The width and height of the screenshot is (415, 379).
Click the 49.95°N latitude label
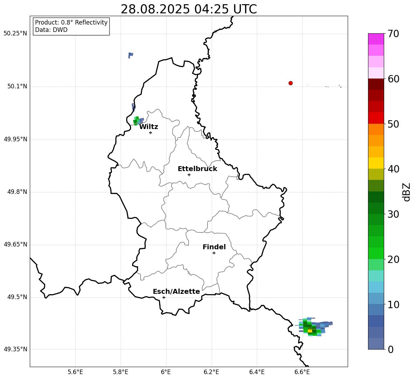click(15, 139)
